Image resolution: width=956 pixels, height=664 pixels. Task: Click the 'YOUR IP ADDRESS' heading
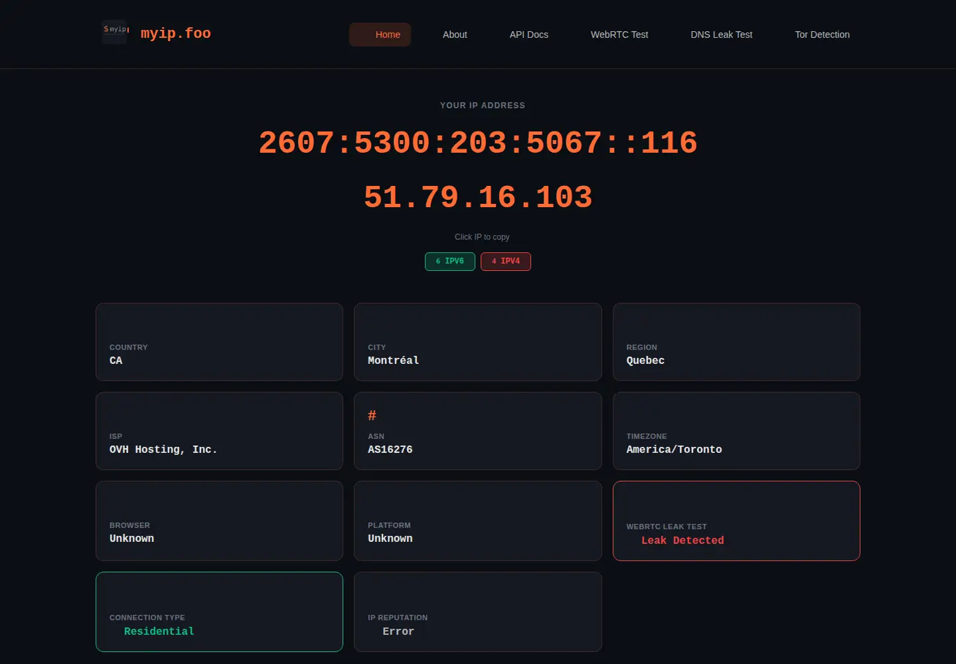483,106
